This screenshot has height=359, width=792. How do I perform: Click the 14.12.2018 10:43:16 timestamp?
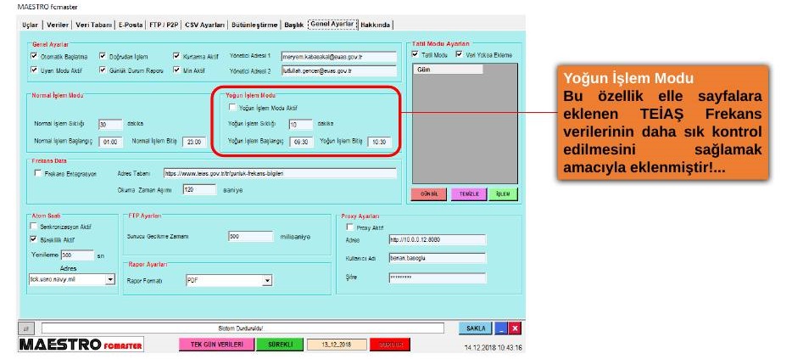[493, 347]
